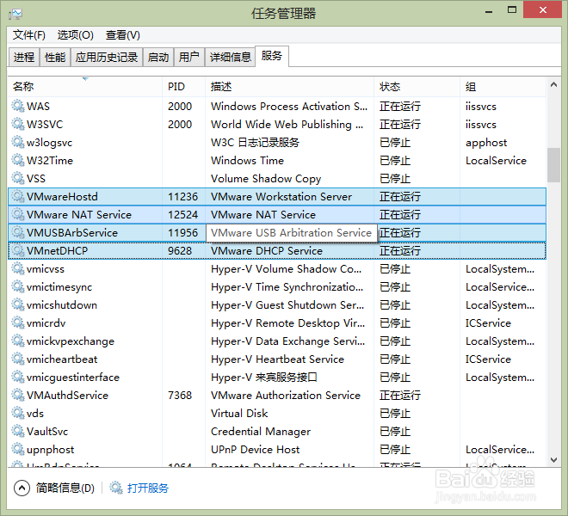The width and height of the screenshot is (568, 516).
Task: Sort by the 描述 column header
Action: coord(289,87)
